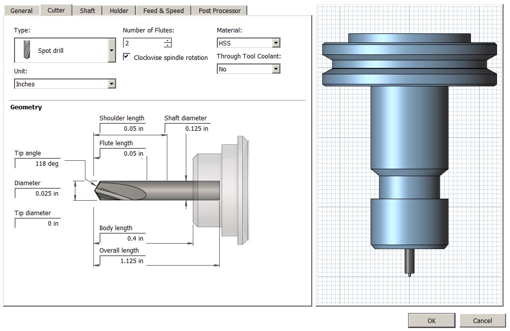The width and height of the screenshot is (510, 331).
Task: Click the drill bit geometry diagram
Action: [172, 190]
